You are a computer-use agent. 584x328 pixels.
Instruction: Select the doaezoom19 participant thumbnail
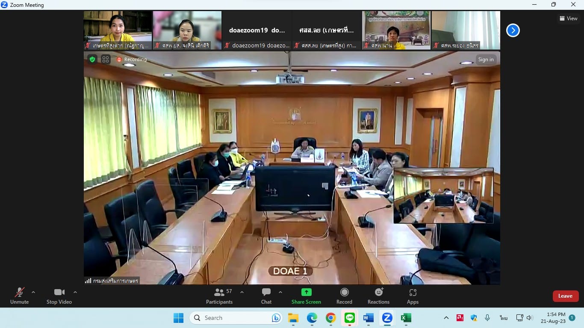257,30
